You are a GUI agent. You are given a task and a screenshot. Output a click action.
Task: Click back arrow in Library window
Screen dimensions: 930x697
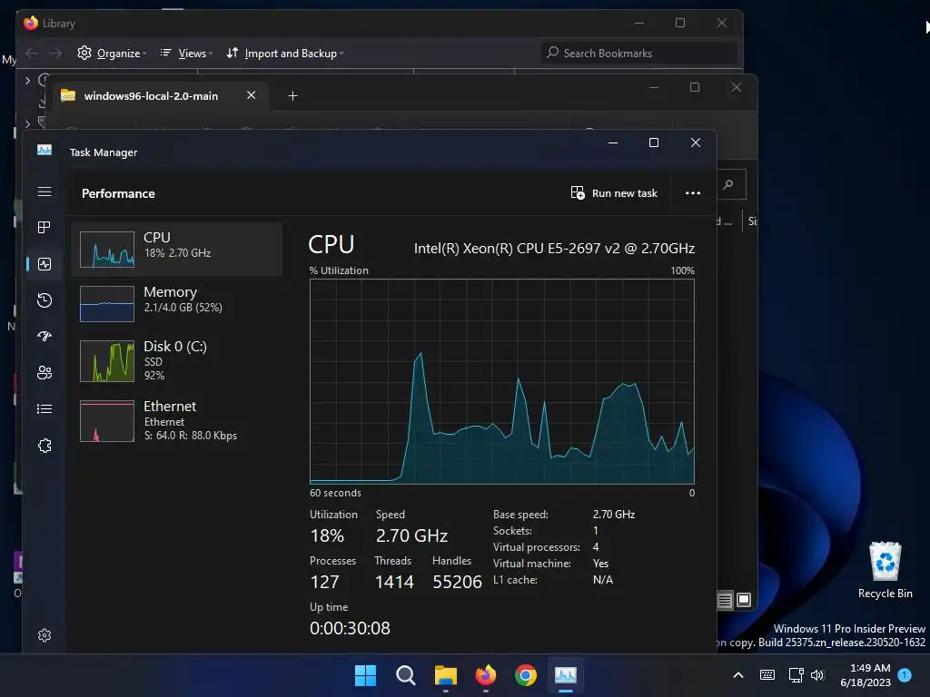coord(32,54)
